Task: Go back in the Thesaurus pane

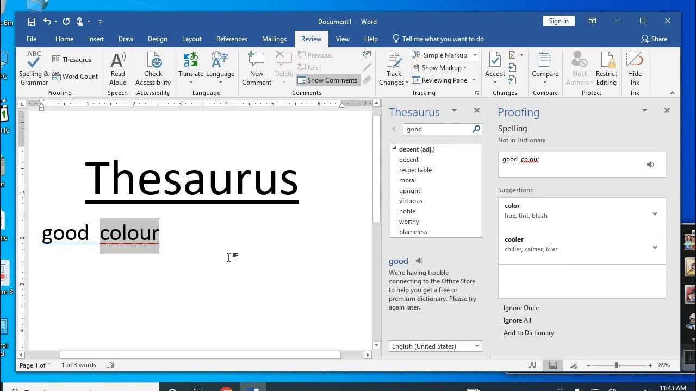Action: [x=394, y=129]
